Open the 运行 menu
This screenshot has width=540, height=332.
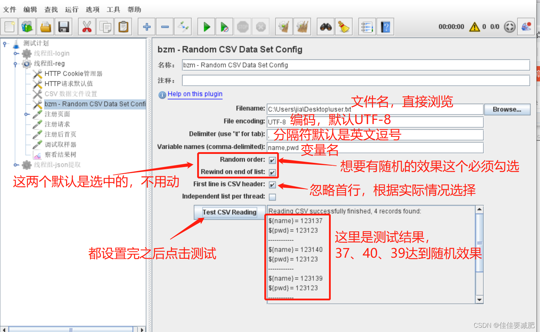tap(72, 10)
